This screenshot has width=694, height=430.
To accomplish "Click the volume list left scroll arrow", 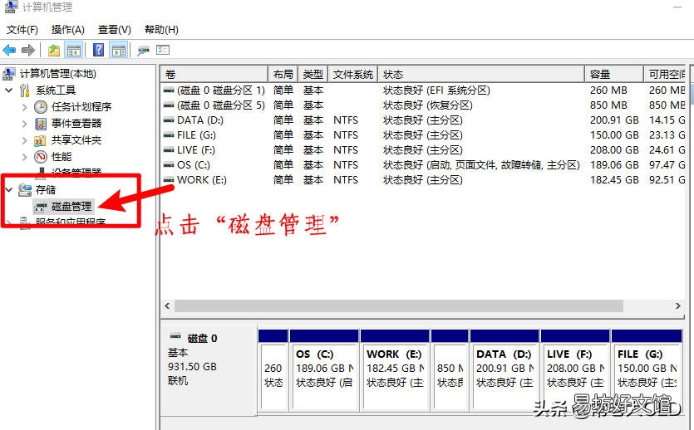I will [x=167, y=305].
